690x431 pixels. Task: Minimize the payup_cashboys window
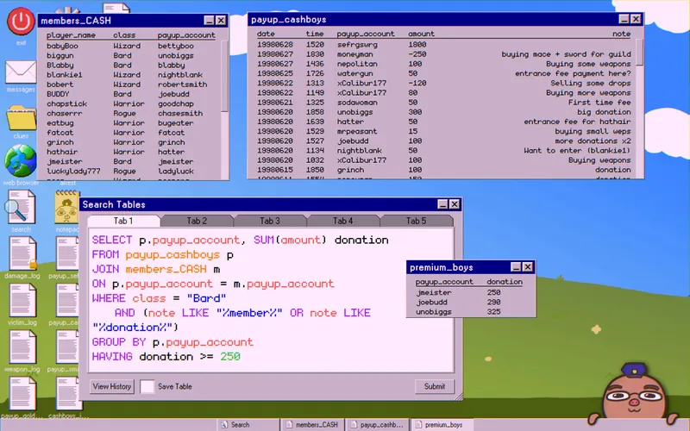tap(624, 19)
